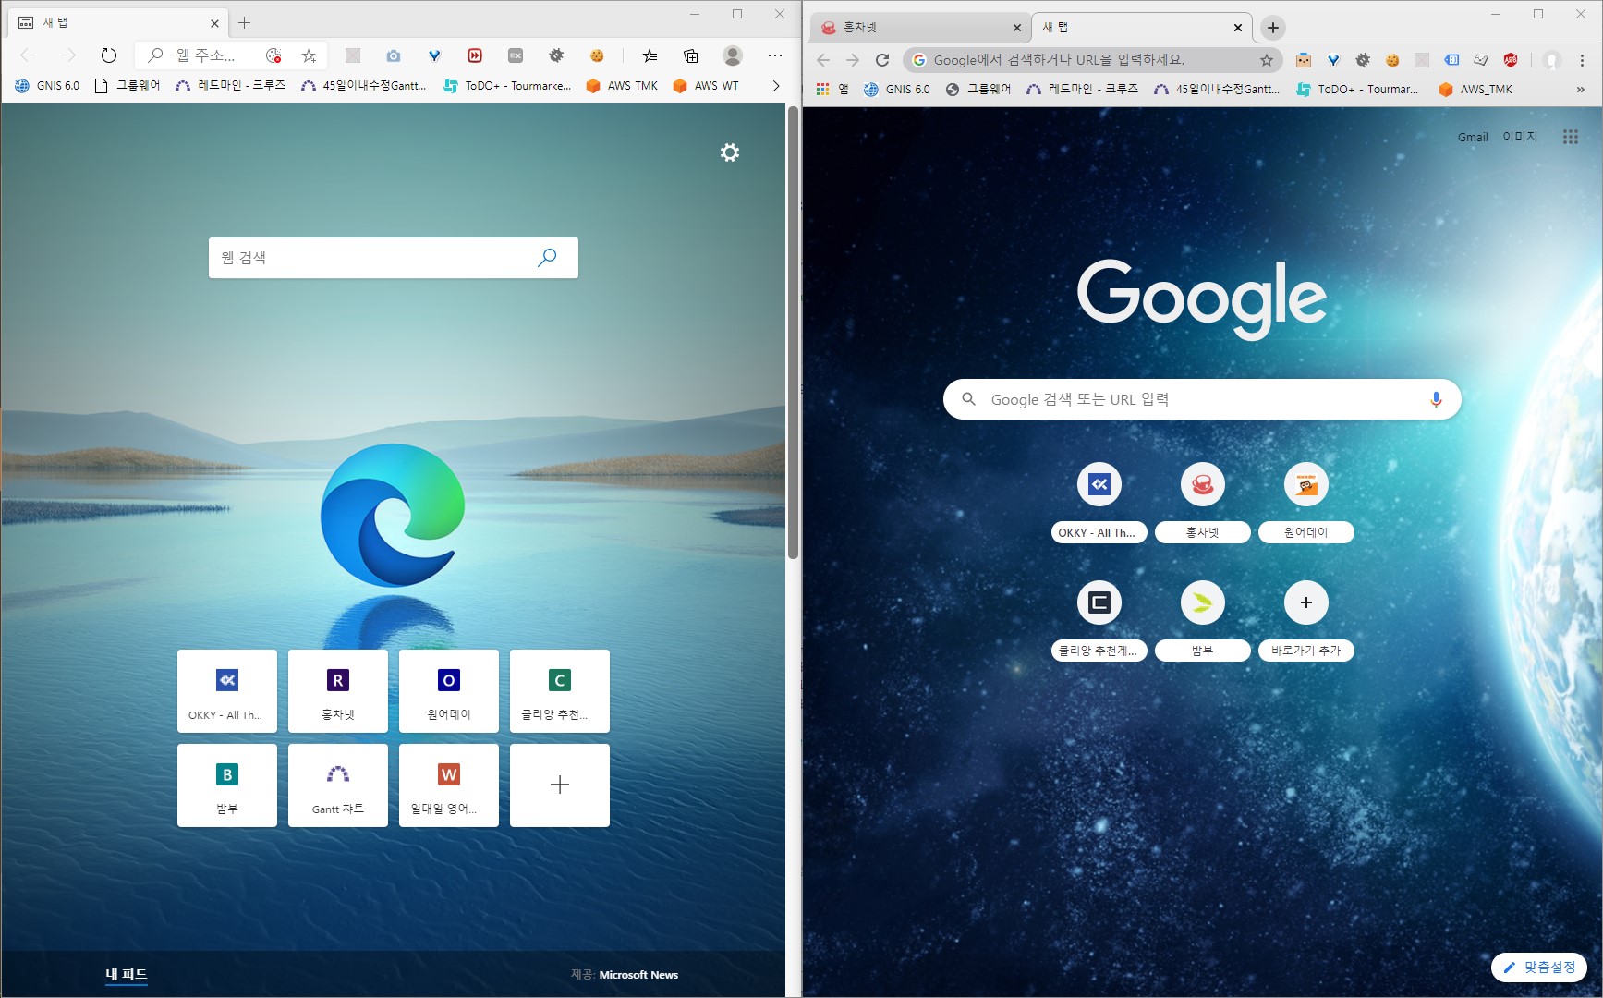
Task: Close the 홍차넷 tab in Chrome
Action: [1016, 28]
